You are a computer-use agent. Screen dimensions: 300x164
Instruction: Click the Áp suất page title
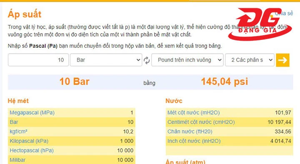tap(25, 15)
